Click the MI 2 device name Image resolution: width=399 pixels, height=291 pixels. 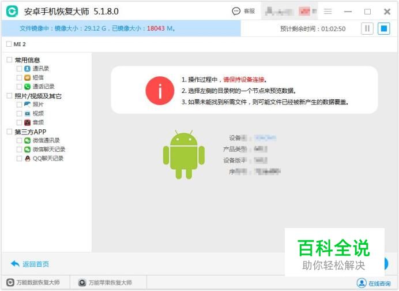[20, 44]
